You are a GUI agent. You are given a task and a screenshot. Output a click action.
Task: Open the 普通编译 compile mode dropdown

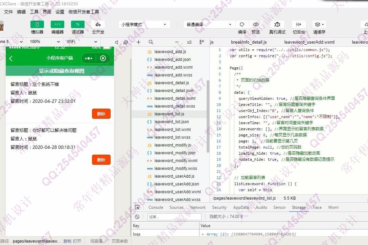(x=209, y=24)
